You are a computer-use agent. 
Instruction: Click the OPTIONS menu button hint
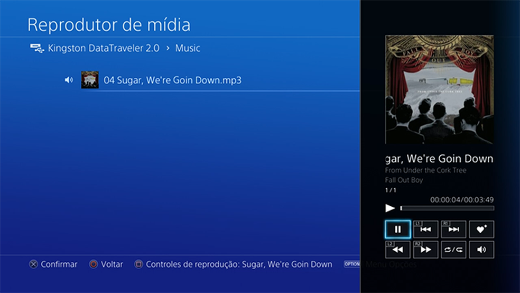tap(352, 264)
